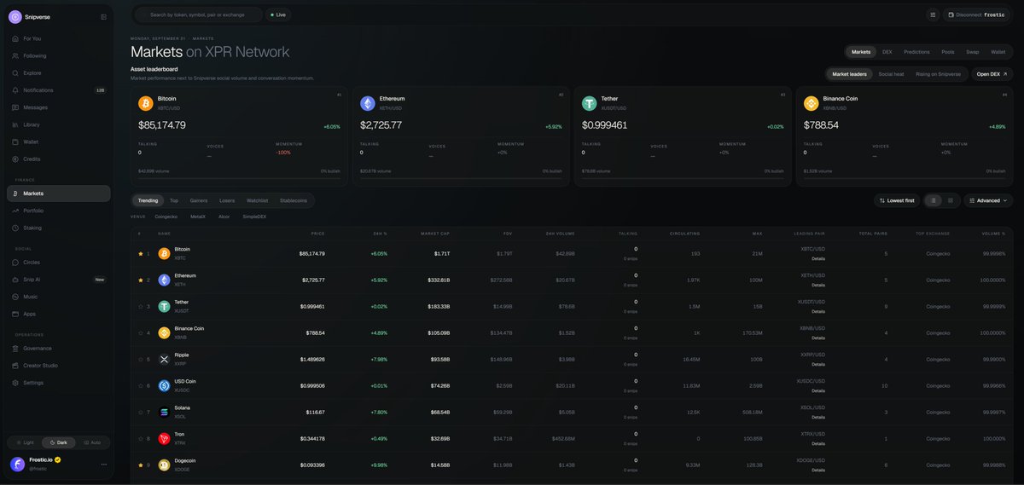The height and width of the screenshot is (485, 1024).
Task: Unstar Bitcoin row favorite star
Action: click(141, 253)
